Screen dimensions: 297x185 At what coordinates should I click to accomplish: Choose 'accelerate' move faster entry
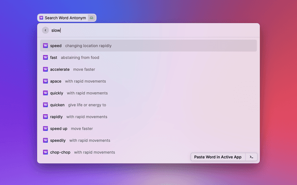148,69
